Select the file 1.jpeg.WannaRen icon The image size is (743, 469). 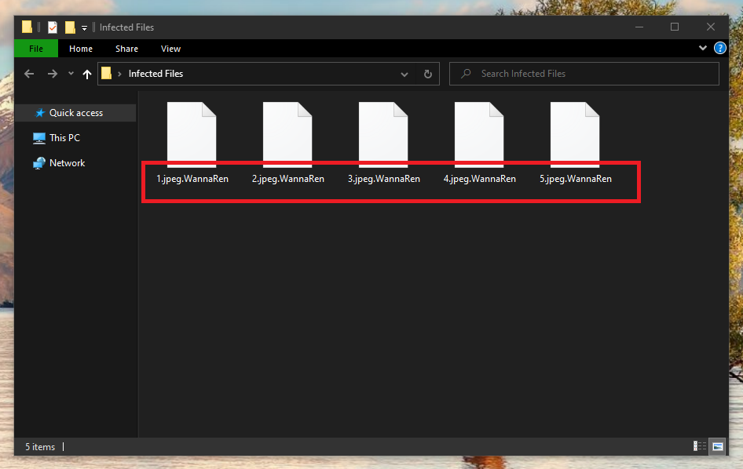click(x=192, y=134)
